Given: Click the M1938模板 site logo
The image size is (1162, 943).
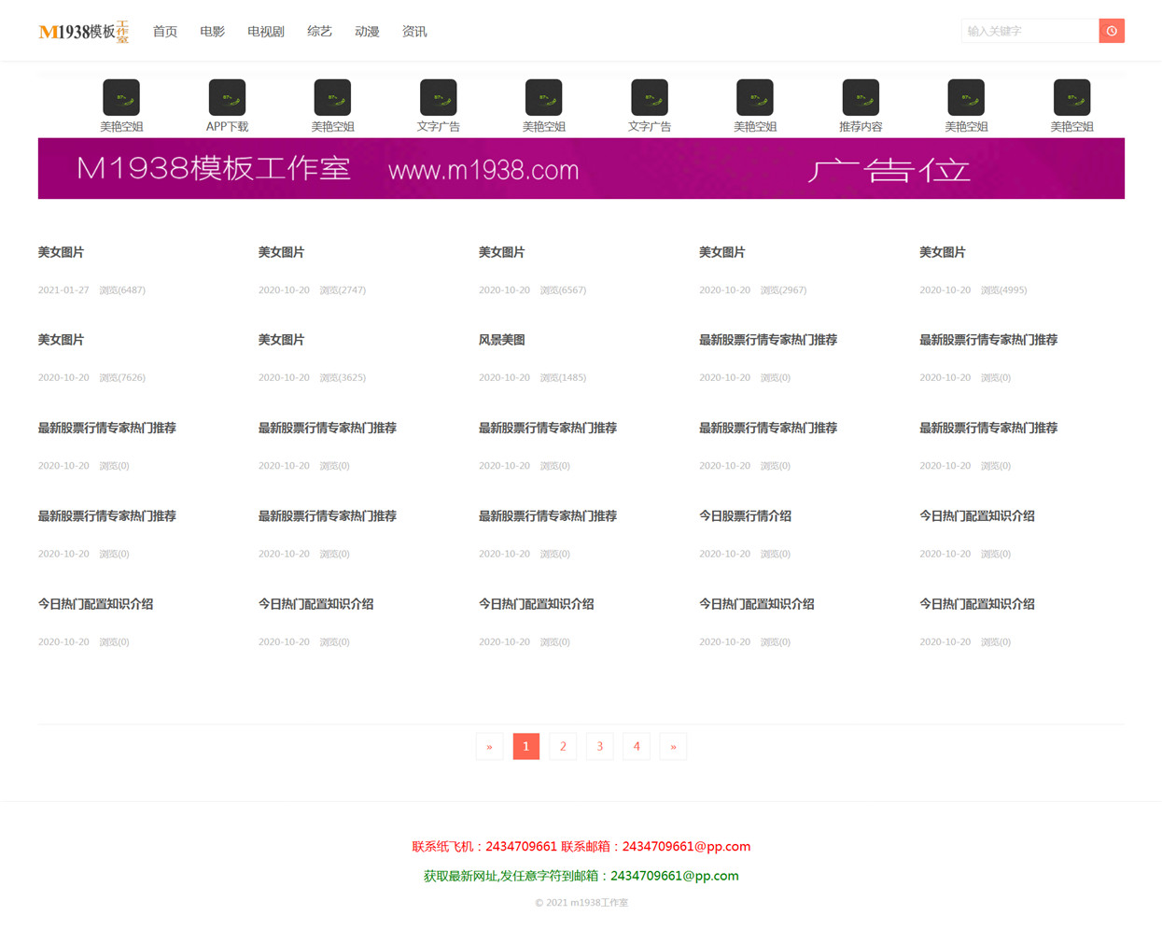Looking at the screenshot, I should pyautogui.click(x=84, y=32).
